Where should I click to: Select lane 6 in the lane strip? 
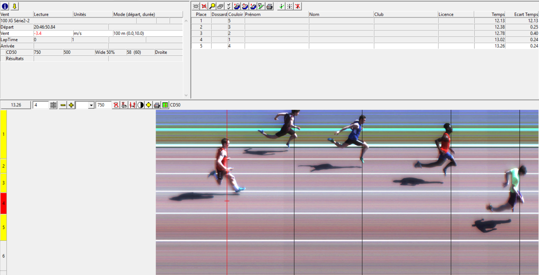coord(3,256)
